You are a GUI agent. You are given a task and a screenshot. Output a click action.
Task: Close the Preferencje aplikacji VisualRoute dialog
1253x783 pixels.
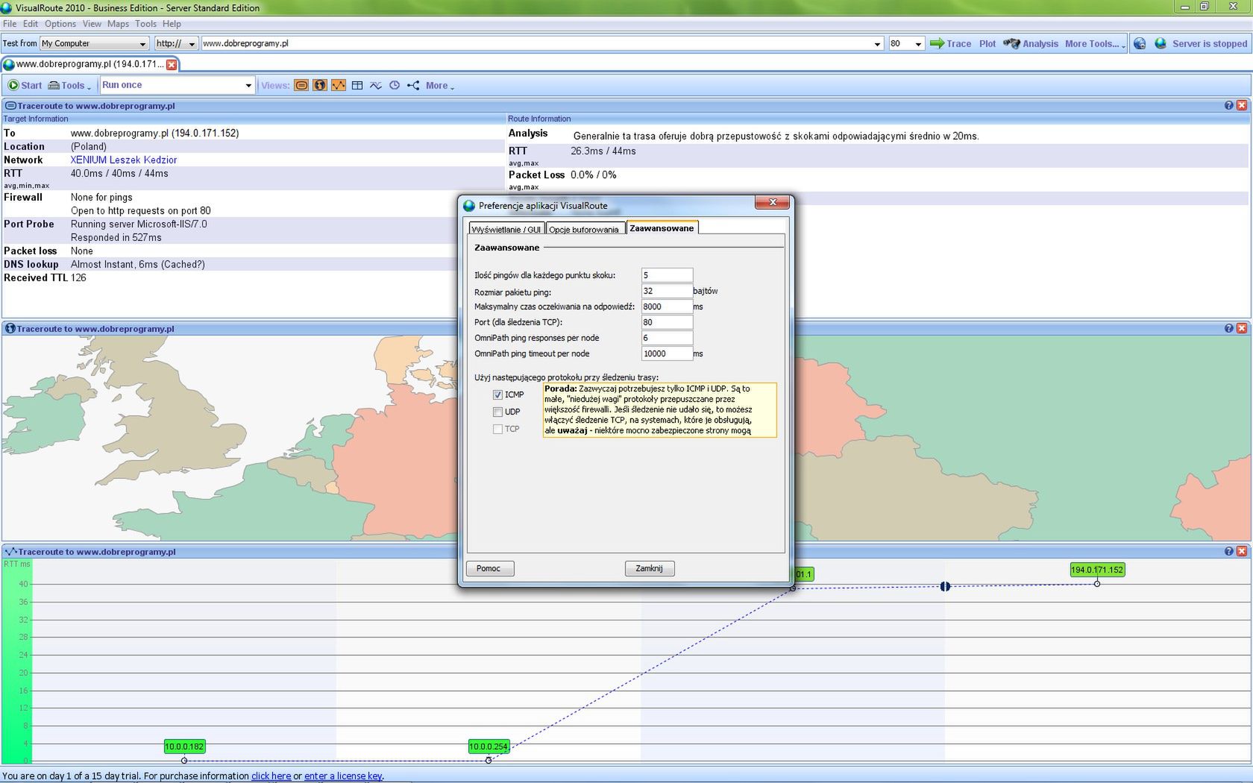click(x=773, y=202)
